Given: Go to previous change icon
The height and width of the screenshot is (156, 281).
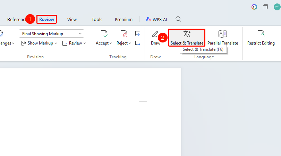Looking at the screenshot, I should point(138,33).
